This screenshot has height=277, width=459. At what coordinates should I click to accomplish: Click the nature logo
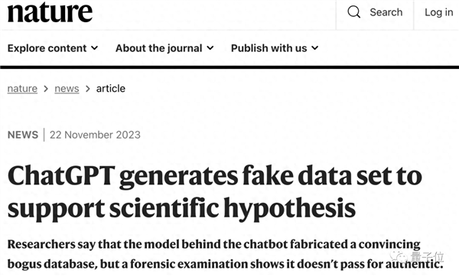[x=50, y=11]
